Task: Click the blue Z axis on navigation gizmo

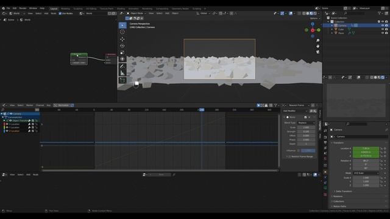Action: pyautogui.click(x=313, y=24)
